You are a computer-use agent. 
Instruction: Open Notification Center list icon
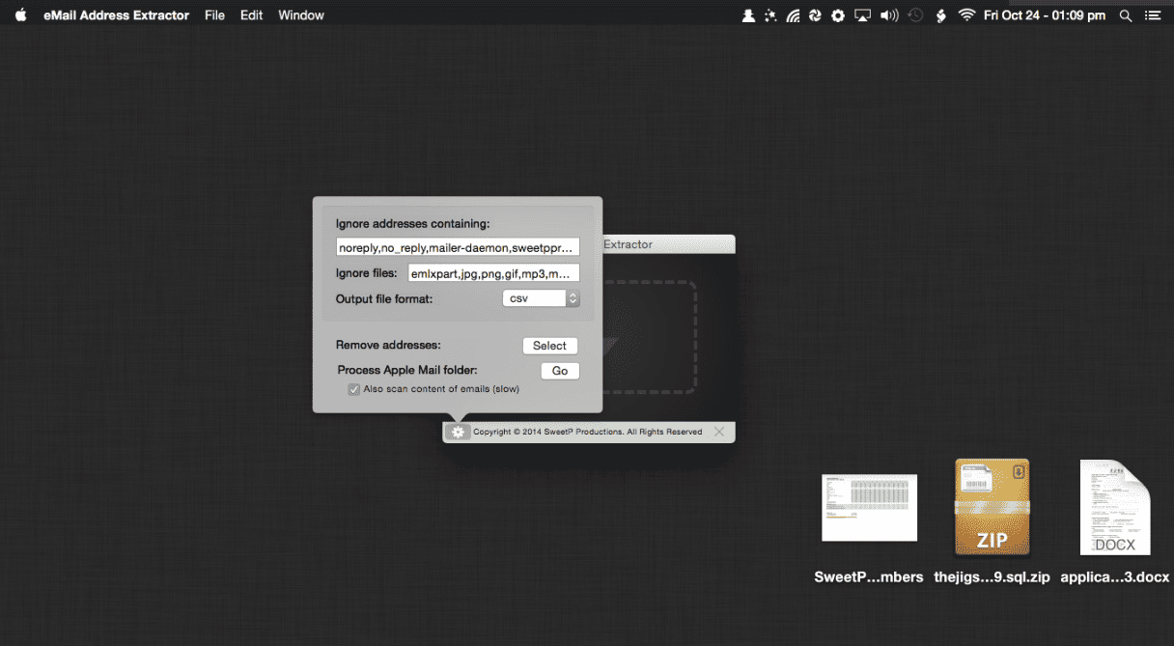(x=1153, y=15)
